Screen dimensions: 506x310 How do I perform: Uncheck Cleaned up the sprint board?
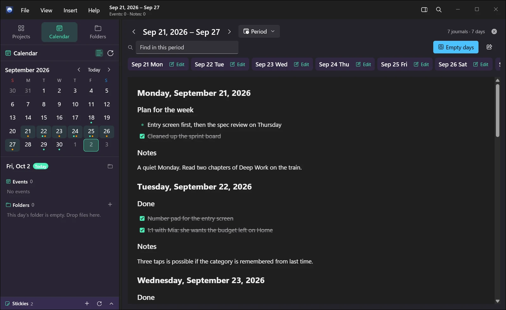(x=142, y=136)
